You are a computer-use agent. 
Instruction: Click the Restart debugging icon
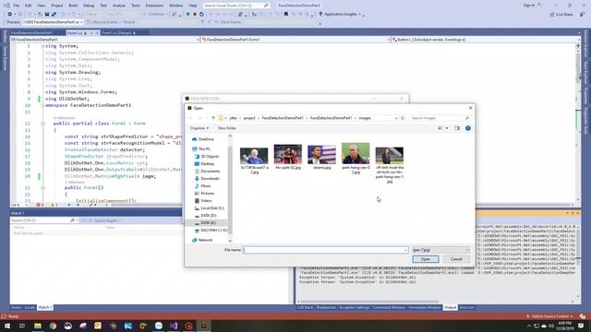click(x=201, y=15)
